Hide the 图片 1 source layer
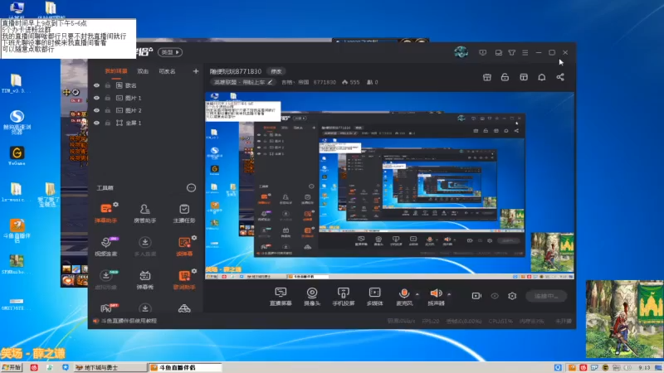 pyautogui.click(x=96, y=98)
